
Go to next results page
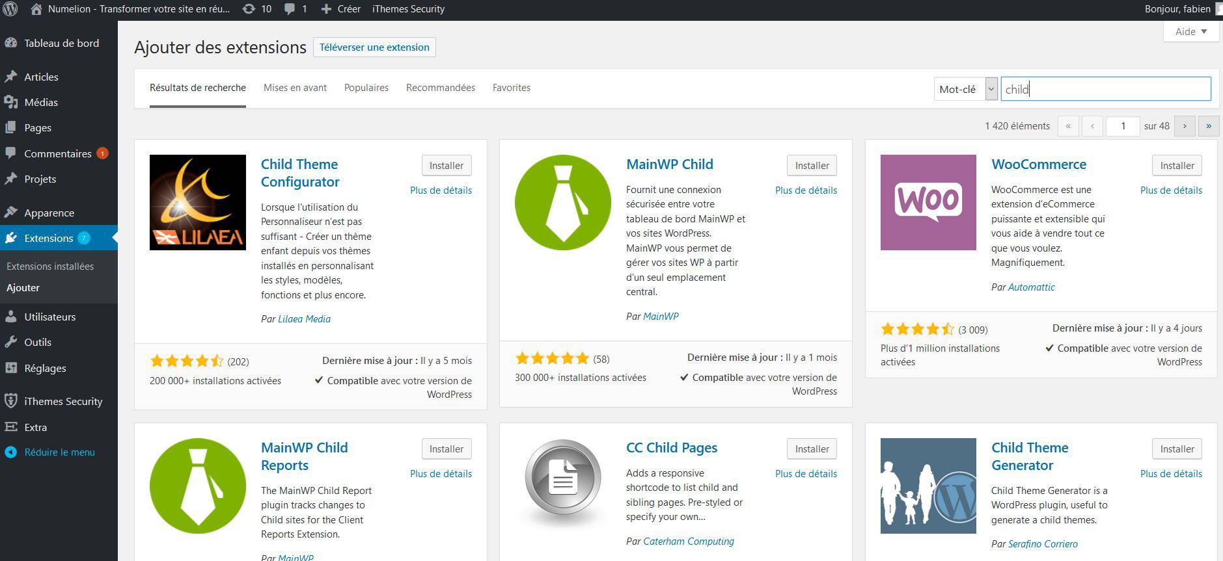[x=1185, y=126]
